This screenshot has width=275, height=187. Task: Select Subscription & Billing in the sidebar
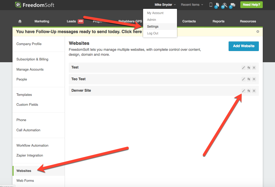(x=32, y=59)
